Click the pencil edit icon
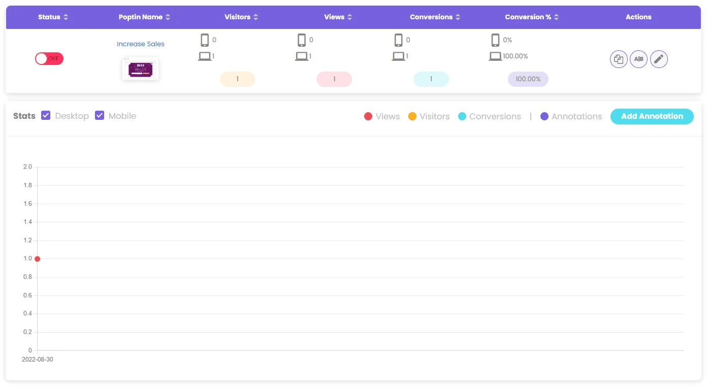708x392 pixels. pyautogui.click(x=659, y=59)
